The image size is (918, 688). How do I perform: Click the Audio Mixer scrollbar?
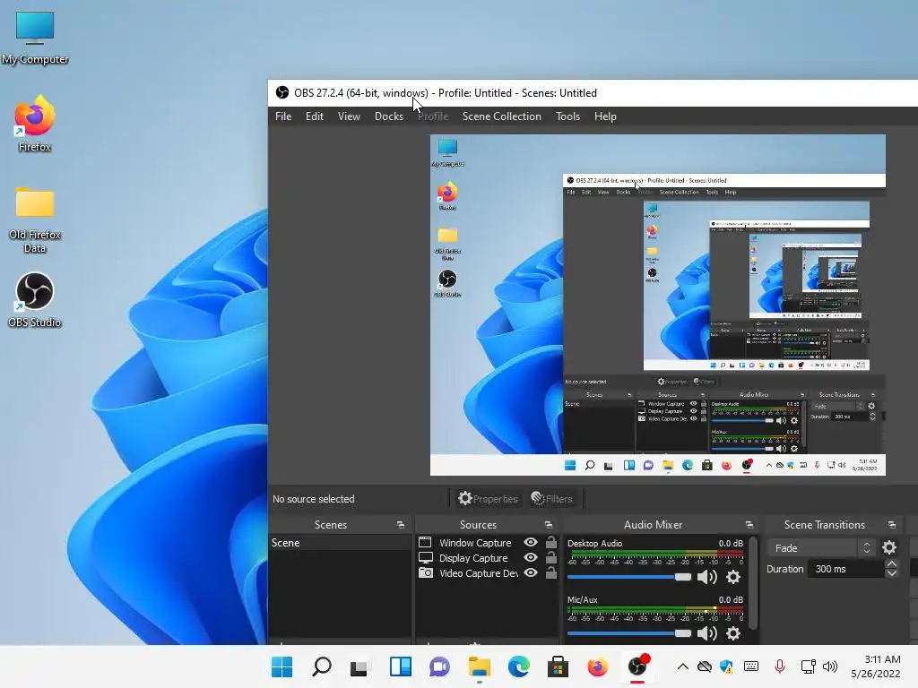753,582
